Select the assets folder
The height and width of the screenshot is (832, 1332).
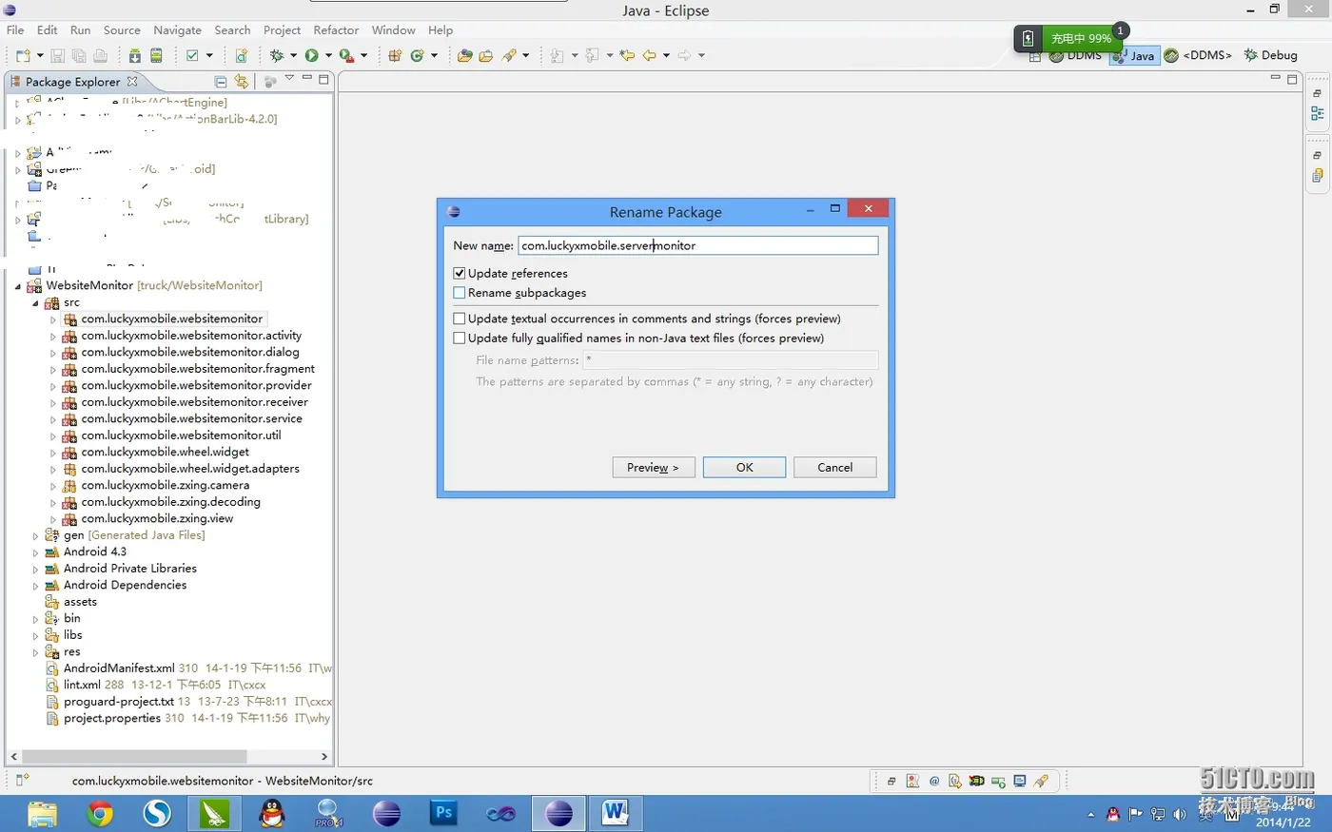(x=80, y=602)
